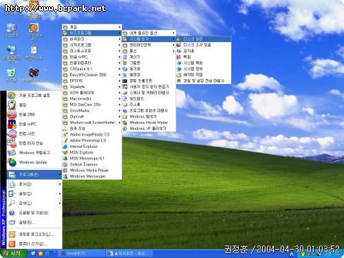Open Windows Explorer (Windows 탐색기)
The image size is (344, 258).
(x=149, y=116)
